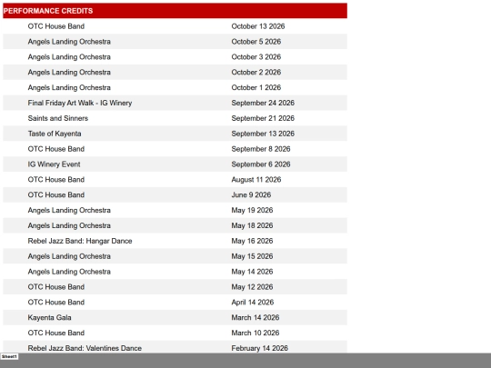This screenshot has width=491, height=368.
Task: Select the October 5 2026 date cell
Action: coord(256,42)
